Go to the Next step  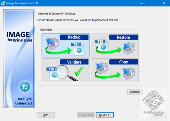click(x=105, y=115)
